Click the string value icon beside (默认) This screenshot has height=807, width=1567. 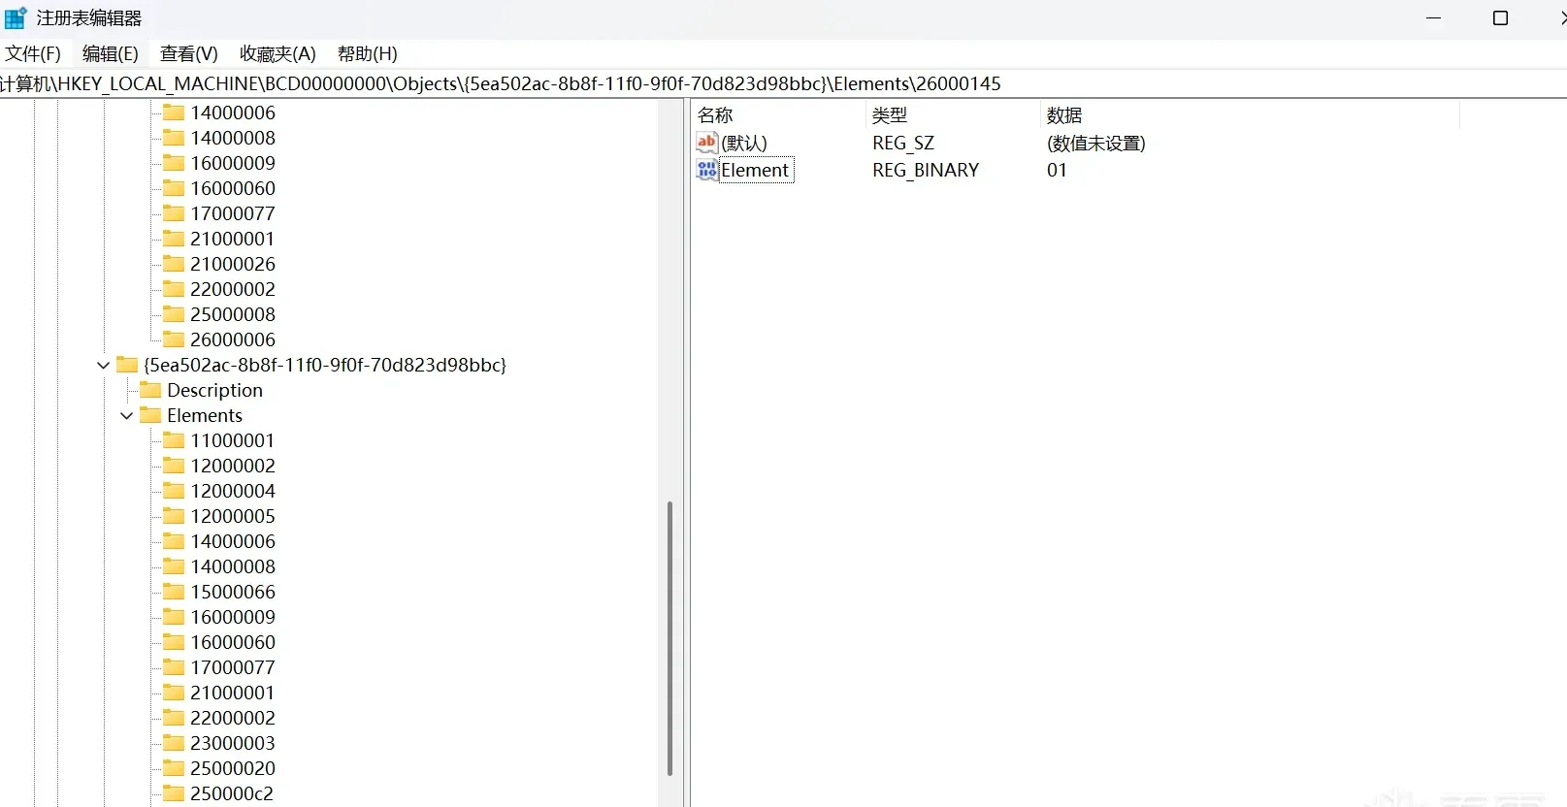tap(707, 143)
